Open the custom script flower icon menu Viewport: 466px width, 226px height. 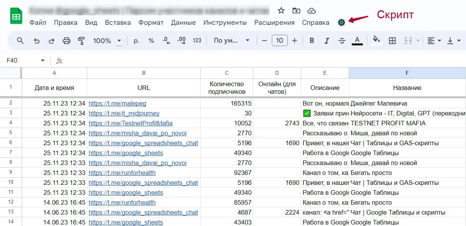pos(342,23)
